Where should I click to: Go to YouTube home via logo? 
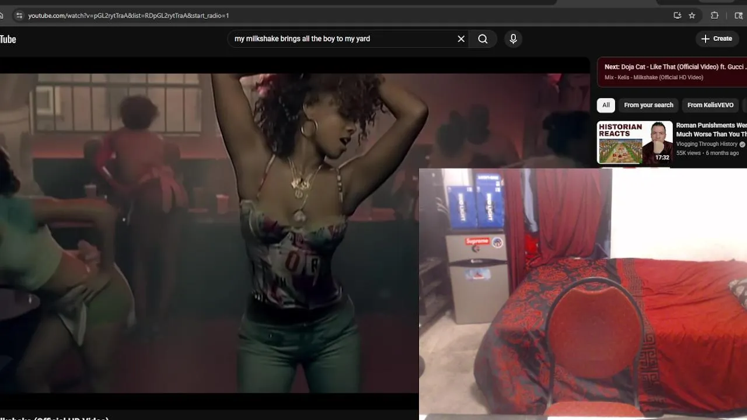tap(8, 39)
